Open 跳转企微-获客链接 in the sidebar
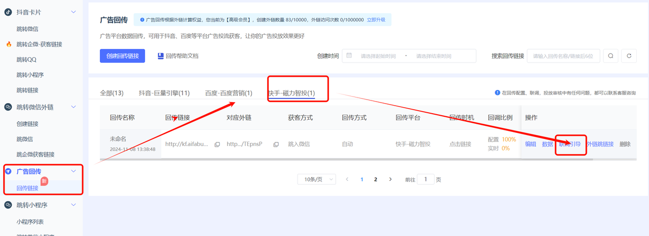 coord(39,44)
